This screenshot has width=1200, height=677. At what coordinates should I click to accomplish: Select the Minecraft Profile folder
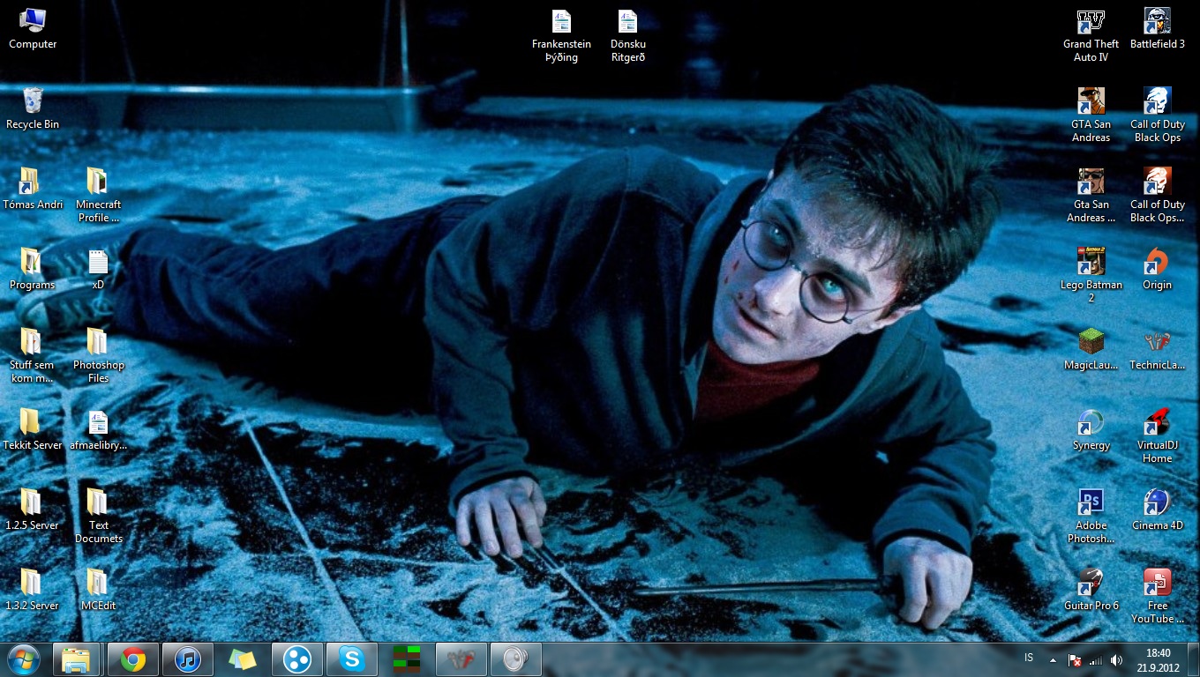point(98,196)
